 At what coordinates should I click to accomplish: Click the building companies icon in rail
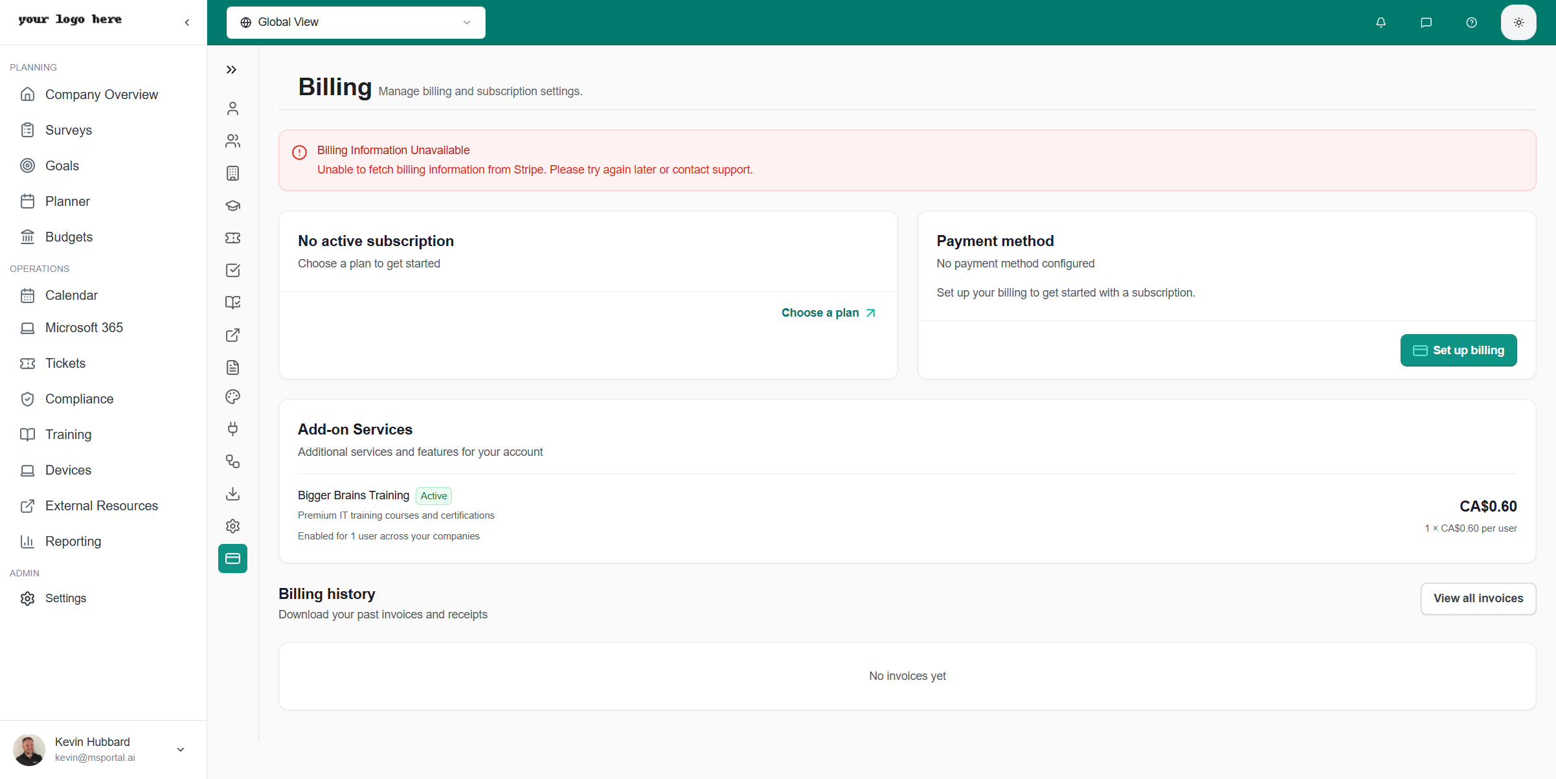(232, 174)
